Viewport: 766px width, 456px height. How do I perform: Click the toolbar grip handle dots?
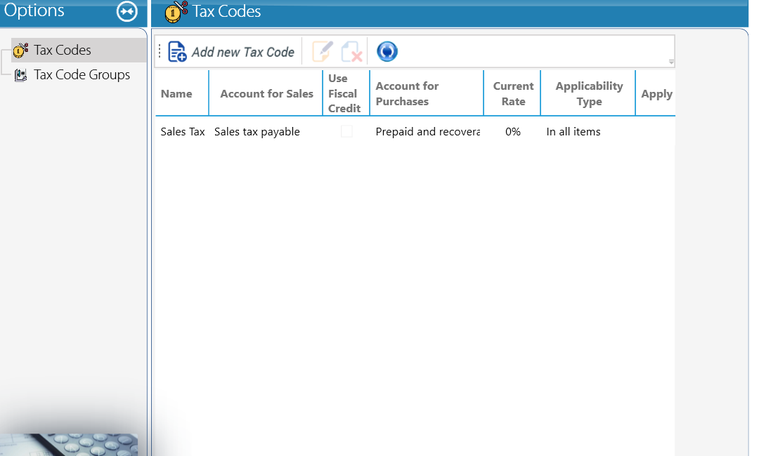[160, 51]
